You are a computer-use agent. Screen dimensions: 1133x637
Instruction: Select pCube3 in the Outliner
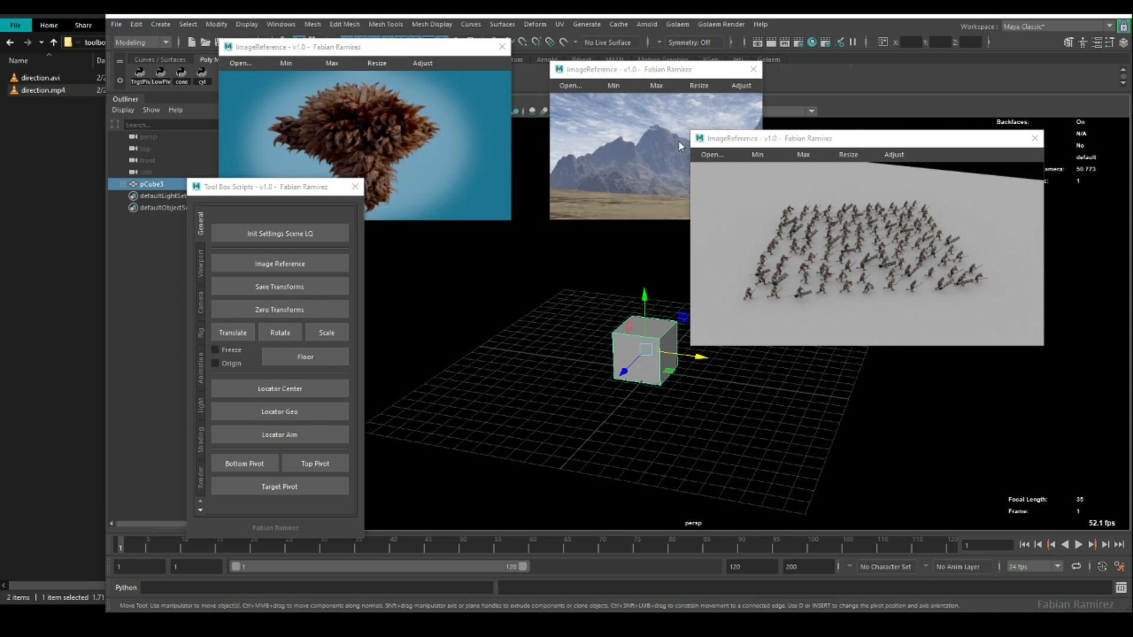(x=151, y=183)
